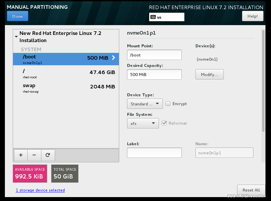This screenshot has width=271, height=201.
Task: Toggle the Reformat checkbox
Action: 164,123
